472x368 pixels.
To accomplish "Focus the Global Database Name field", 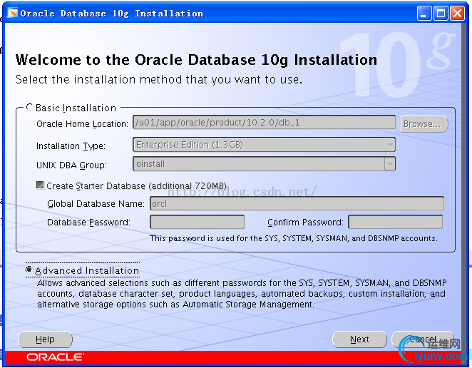I will (297, 203).
